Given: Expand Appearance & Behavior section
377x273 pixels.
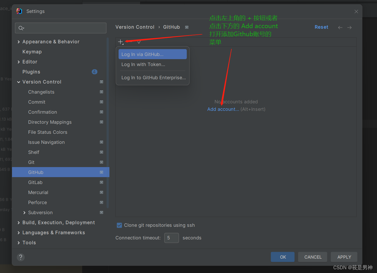Looking at the screenshot, I should [x=19, y=42].
